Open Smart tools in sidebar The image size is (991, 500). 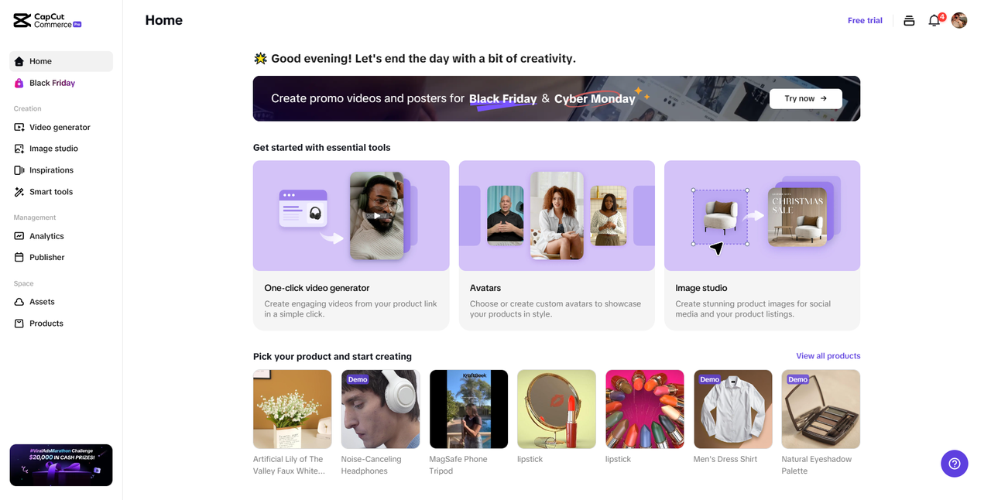click(51, 192)
